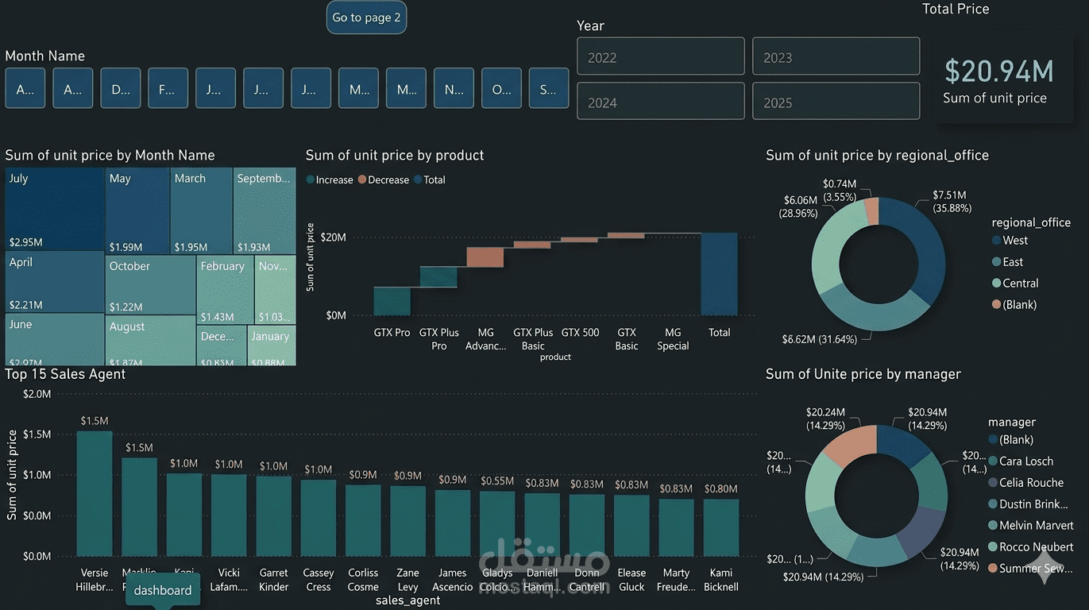1089x610 pixels.
Task: Select the June treemap tile
Action: 55,340
